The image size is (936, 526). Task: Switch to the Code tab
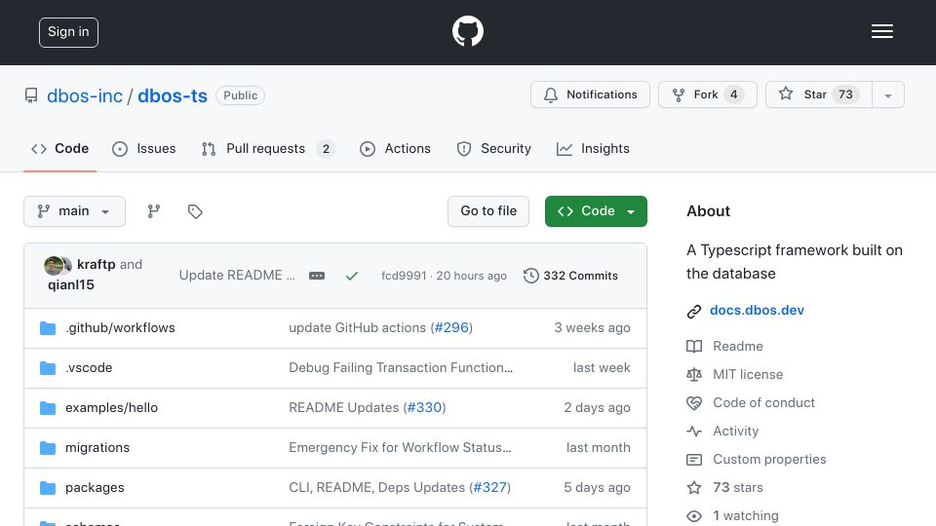(x=59, y=148)
